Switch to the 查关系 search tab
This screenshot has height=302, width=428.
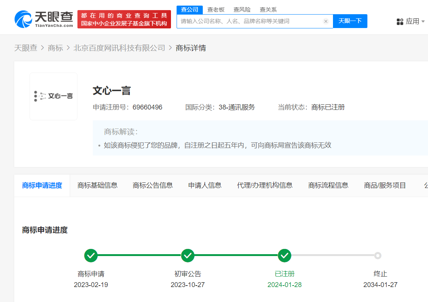(268, 9)
